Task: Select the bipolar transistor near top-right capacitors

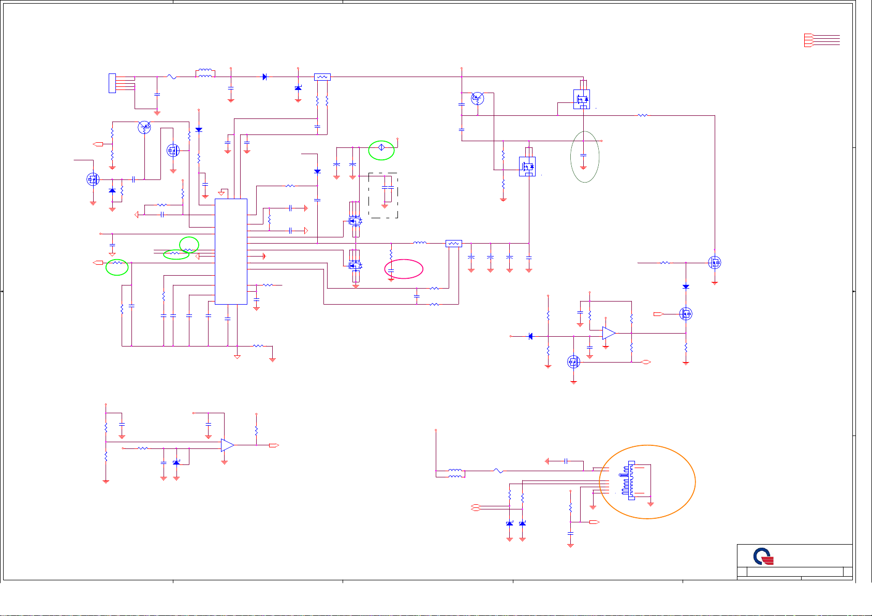Action: [477, 98]
